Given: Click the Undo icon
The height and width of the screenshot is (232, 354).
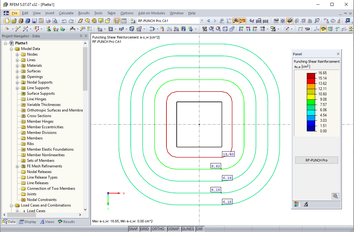Looking at the screenshot, I should coord(64,21).
